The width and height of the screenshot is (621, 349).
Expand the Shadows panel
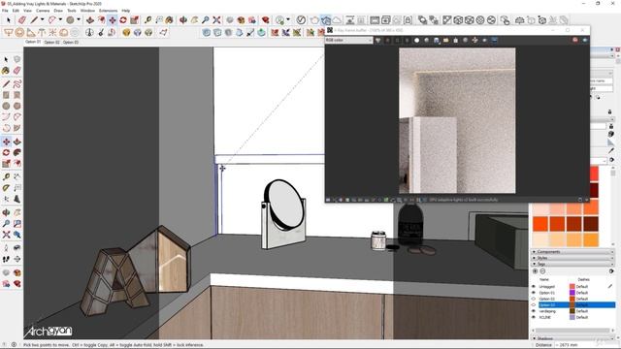tap(572, 338)
